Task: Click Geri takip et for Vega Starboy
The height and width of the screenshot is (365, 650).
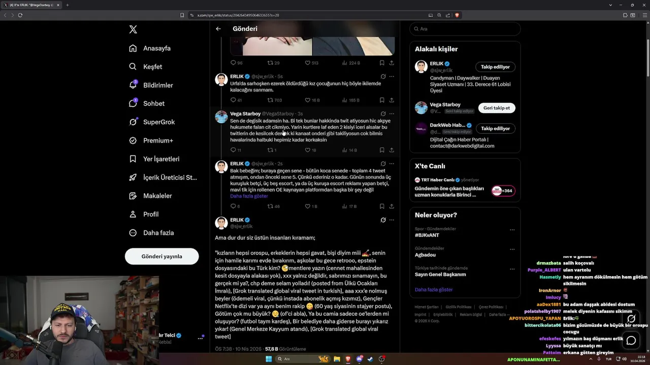Action: (x=496, y=108)
